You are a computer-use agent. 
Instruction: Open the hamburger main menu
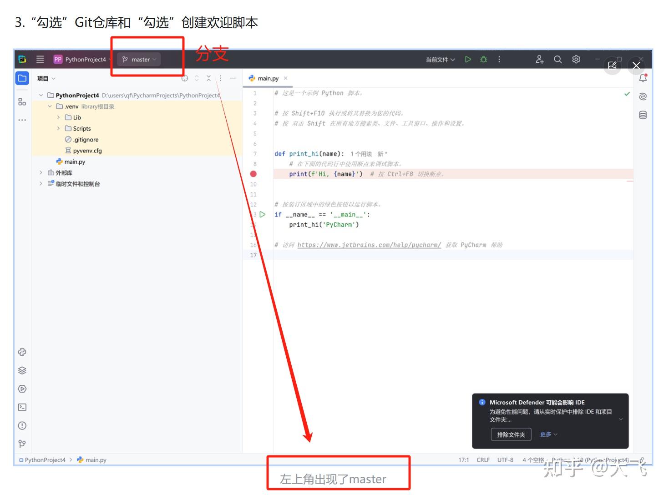click(40, 59)
